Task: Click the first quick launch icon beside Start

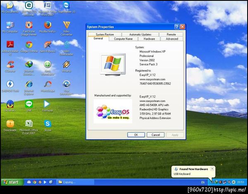Action: coord(29,182)
